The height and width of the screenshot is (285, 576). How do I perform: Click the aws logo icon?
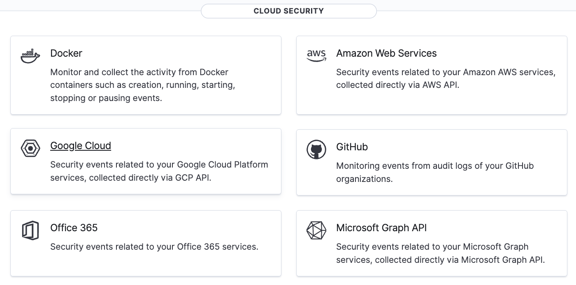click(x=316, y=55)
